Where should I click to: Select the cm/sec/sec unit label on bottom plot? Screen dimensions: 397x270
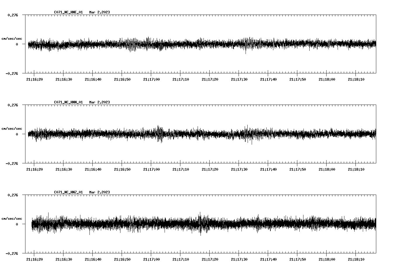[x=12, y=218]
